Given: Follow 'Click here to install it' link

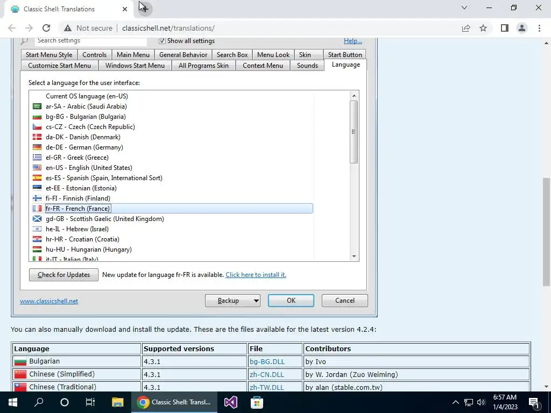Looking at the screenshot, I should (256, 275).
